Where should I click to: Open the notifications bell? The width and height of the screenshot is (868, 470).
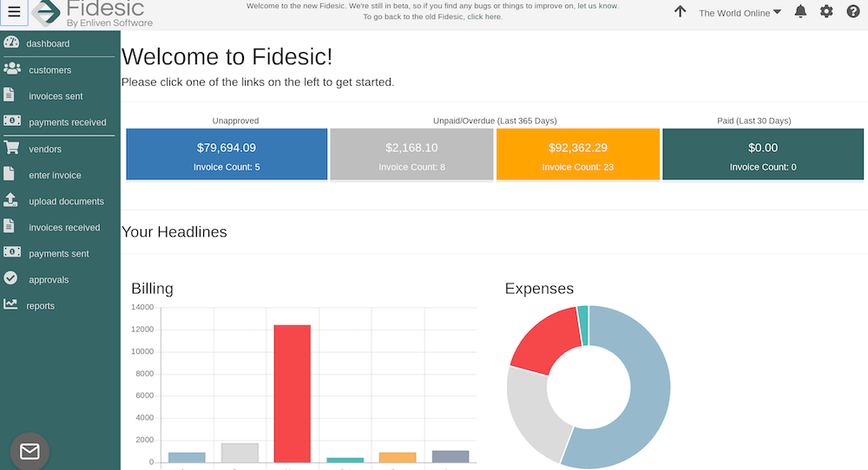point(800,12)
